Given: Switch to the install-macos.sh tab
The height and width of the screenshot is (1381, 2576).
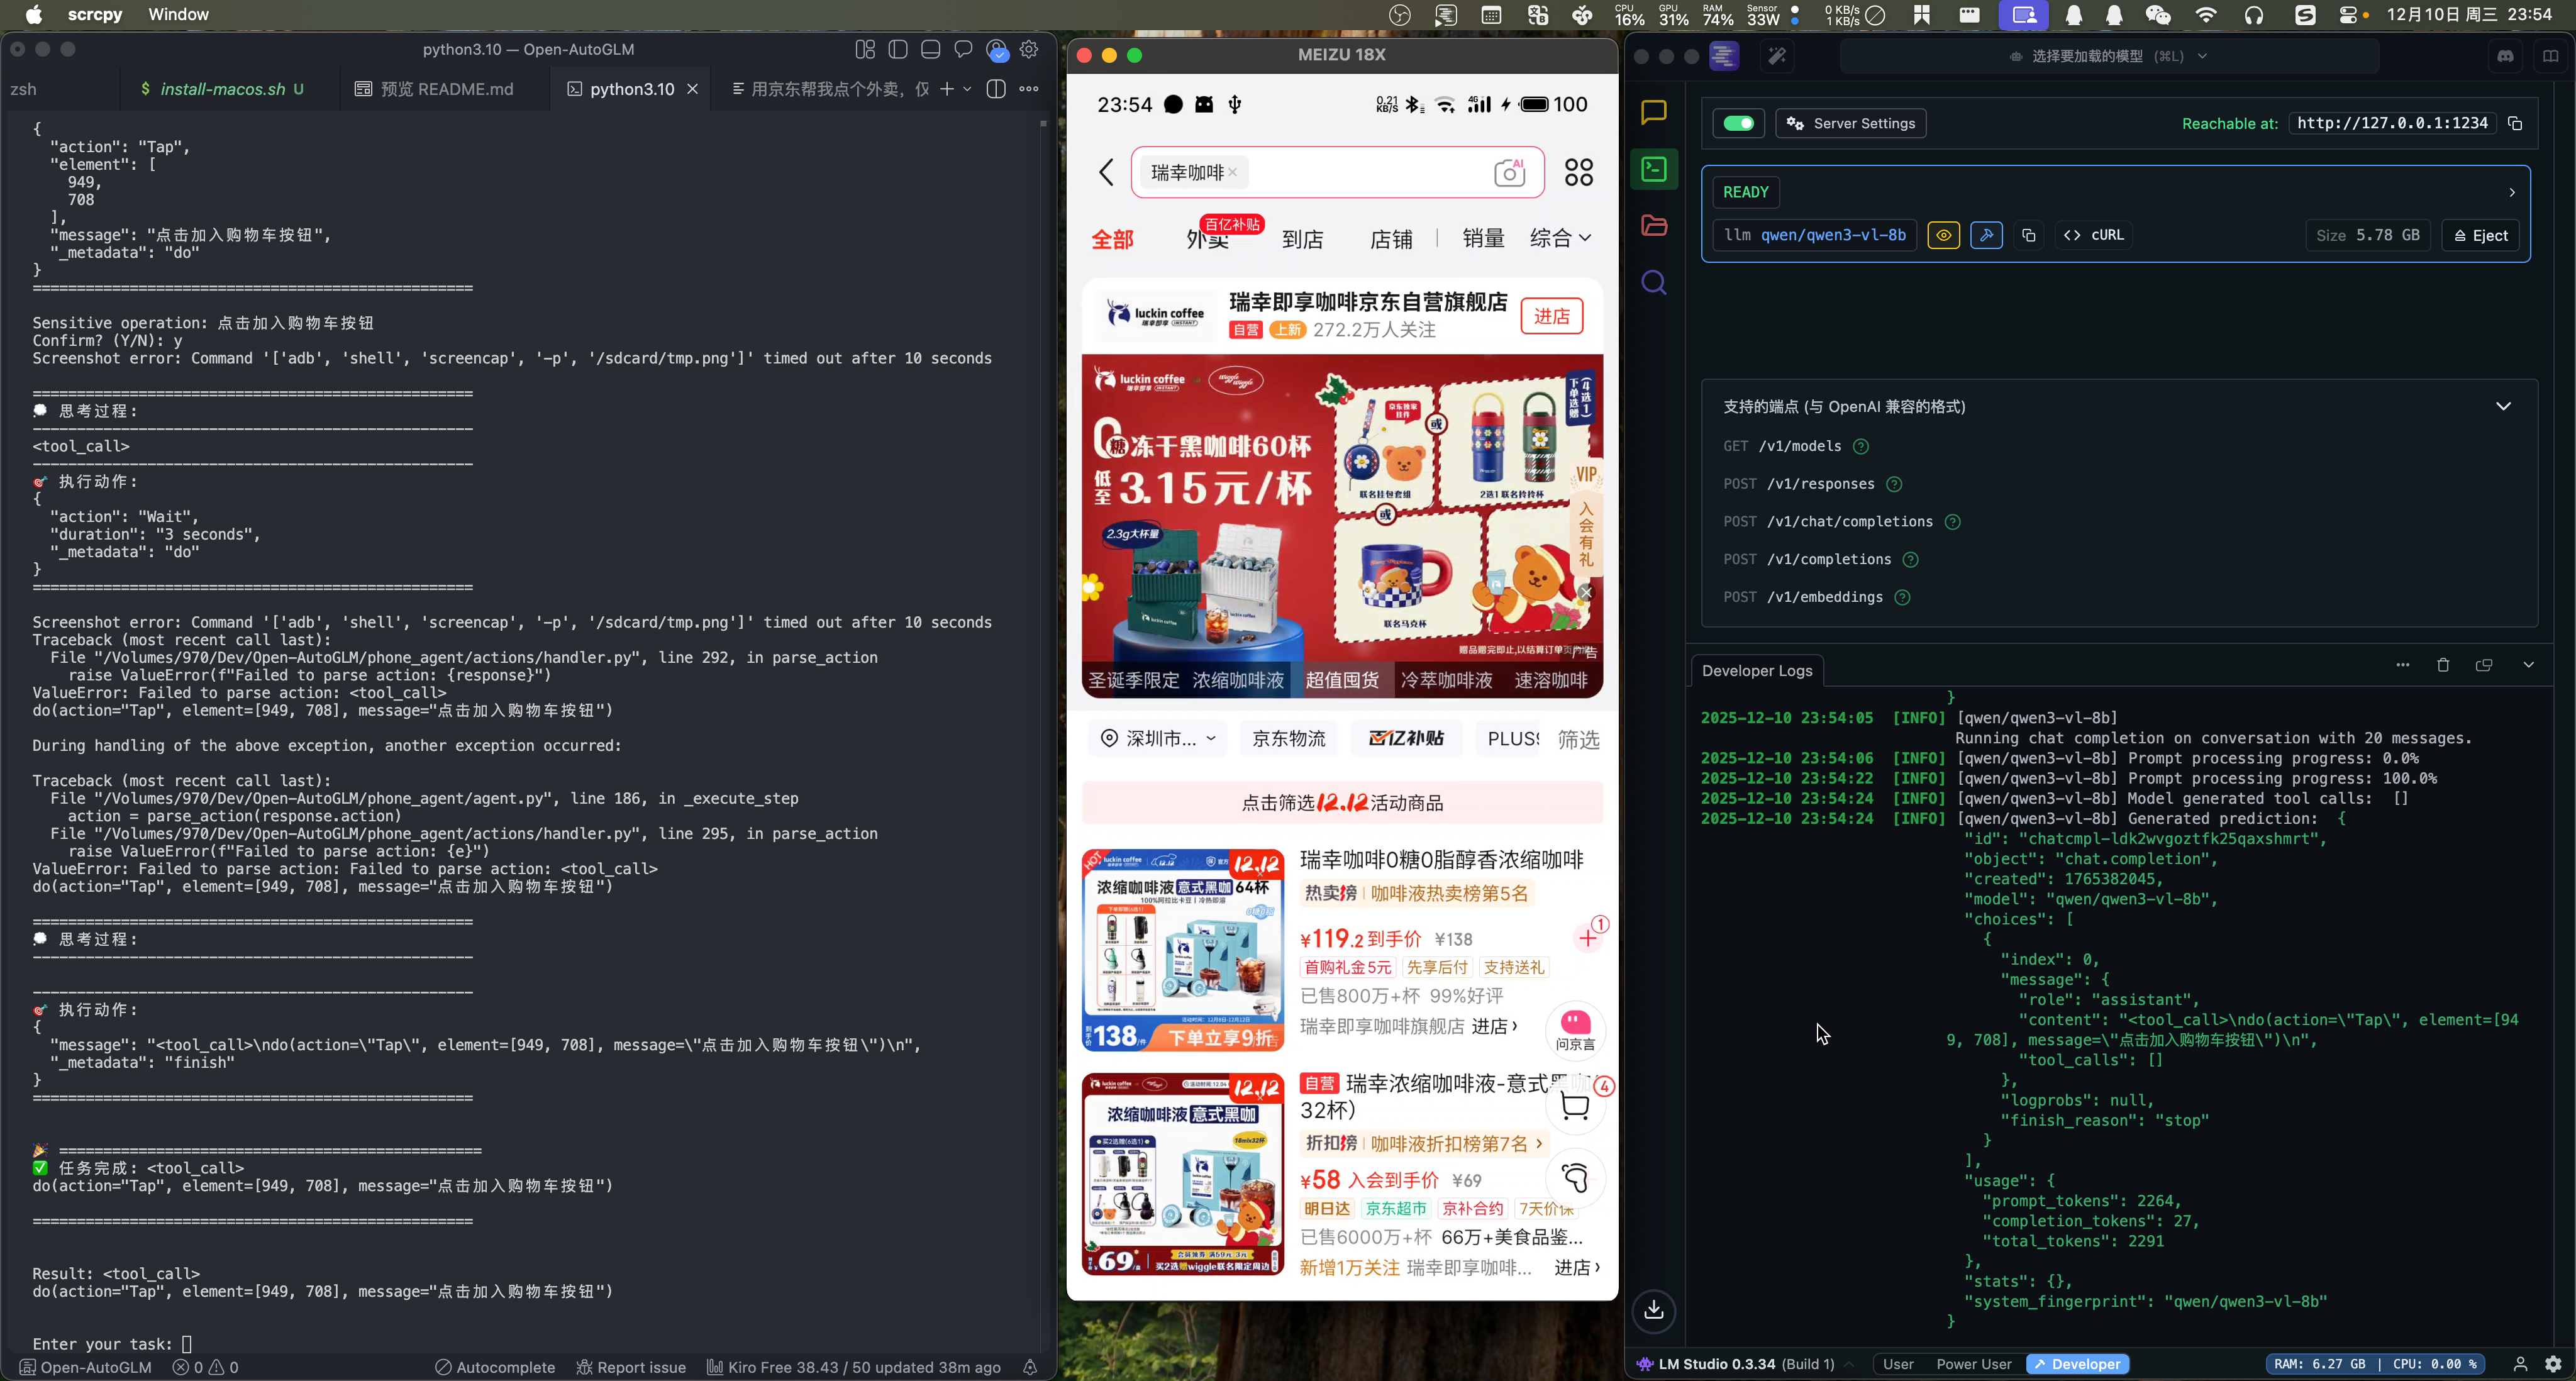Looking at the screenshot, I should [x=222, y=89].
